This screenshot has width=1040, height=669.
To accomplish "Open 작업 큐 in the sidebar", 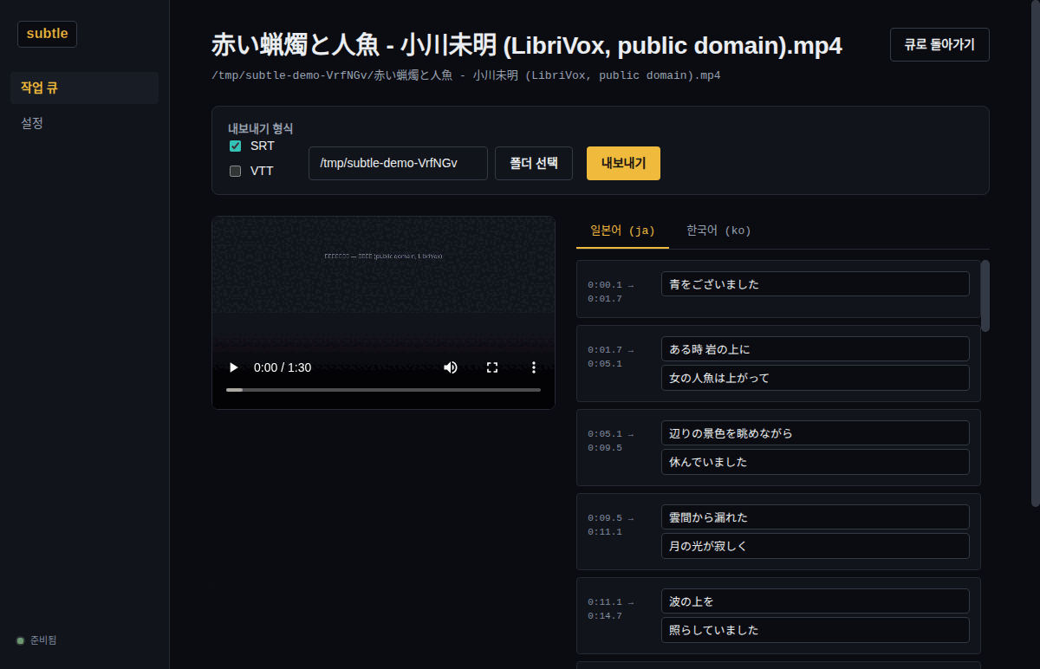I will pos(84,88).
